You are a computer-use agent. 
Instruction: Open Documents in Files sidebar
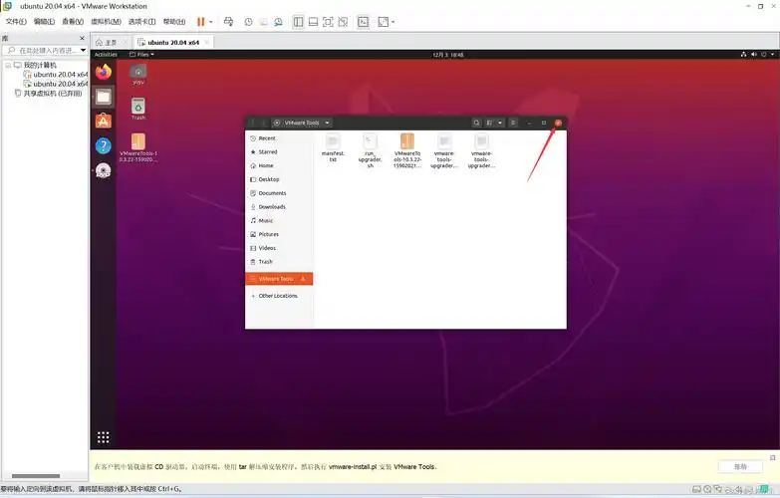(279, 193)
